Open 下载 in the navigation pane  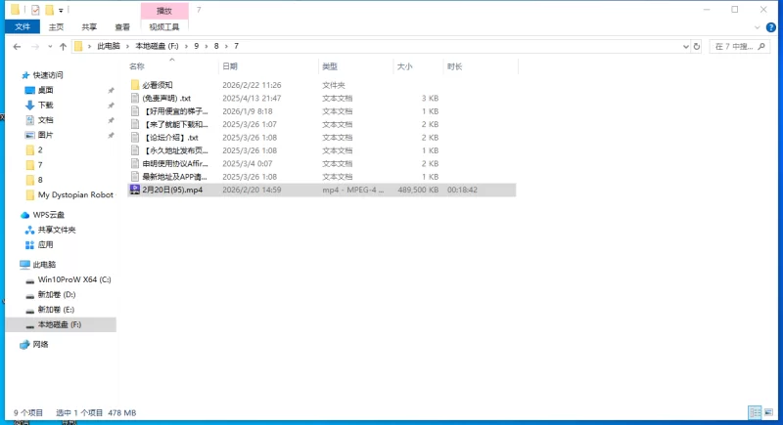[x=45, y=106]
